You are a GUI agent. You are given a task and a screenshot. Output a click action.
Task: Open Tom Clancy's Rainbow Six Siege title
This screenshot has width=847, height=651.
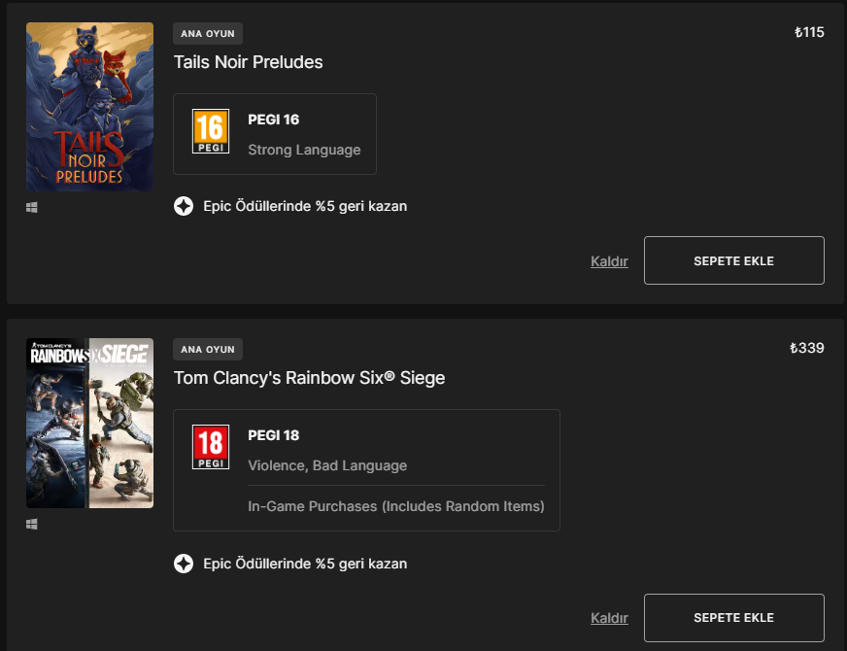(x=309, y=378)
